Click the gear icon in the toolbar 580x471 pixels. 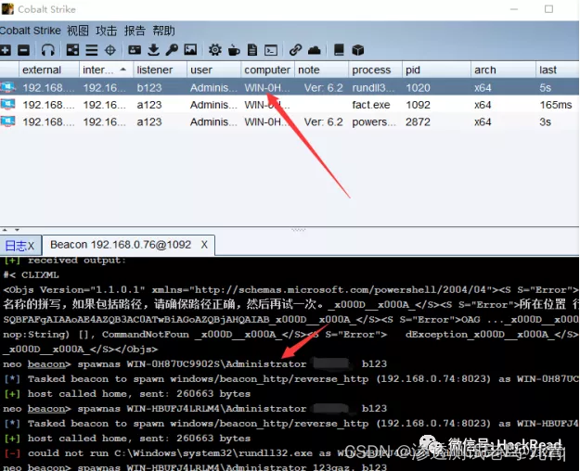pyautogui.click(x=215, y=49)
